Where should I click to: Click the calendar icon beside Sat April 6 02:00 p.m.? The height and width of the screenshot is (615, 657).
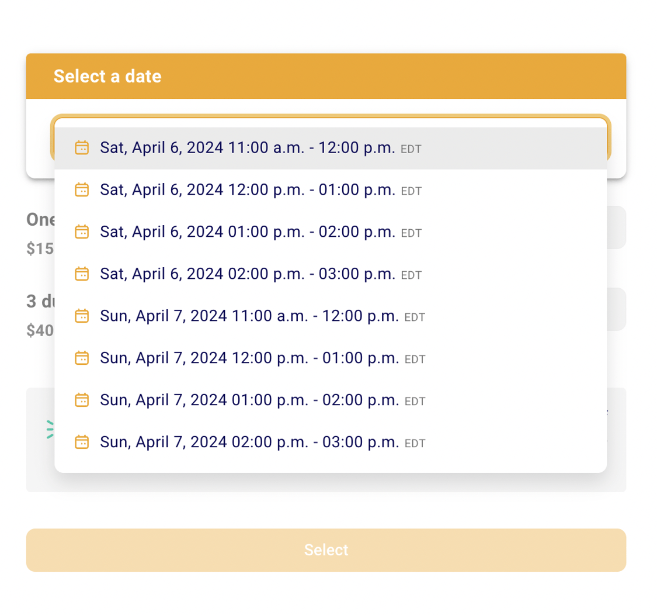82,274
